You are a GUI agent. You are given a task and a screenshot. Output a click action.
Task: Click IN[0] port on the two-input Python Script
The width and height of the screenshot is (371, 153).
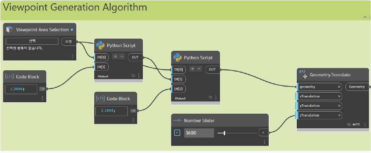coord(102,57)
